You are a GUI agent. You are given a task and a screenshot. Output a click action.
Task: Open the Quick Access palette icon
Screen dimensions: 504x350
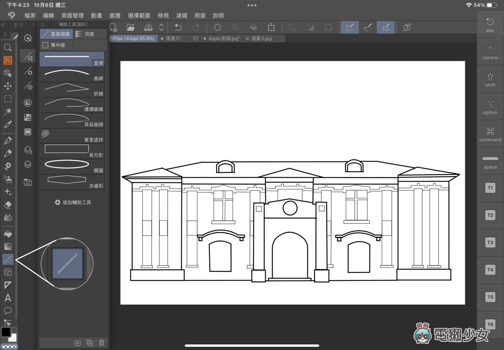click(x=28, y=38)
